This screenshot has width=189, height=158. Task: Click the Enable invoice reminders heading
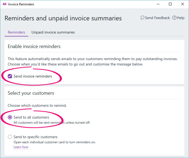tap(34, 46)
